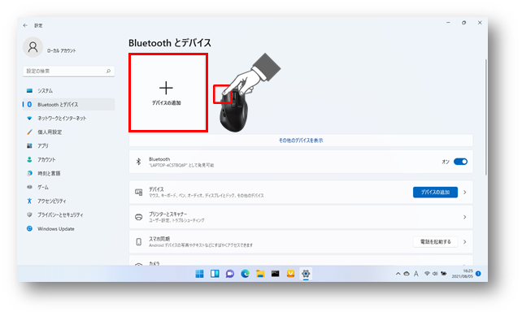The height and width of the screenshot is (316, 522).
Task: Click the privacy shield icon
Action: [x=29, y=215]
